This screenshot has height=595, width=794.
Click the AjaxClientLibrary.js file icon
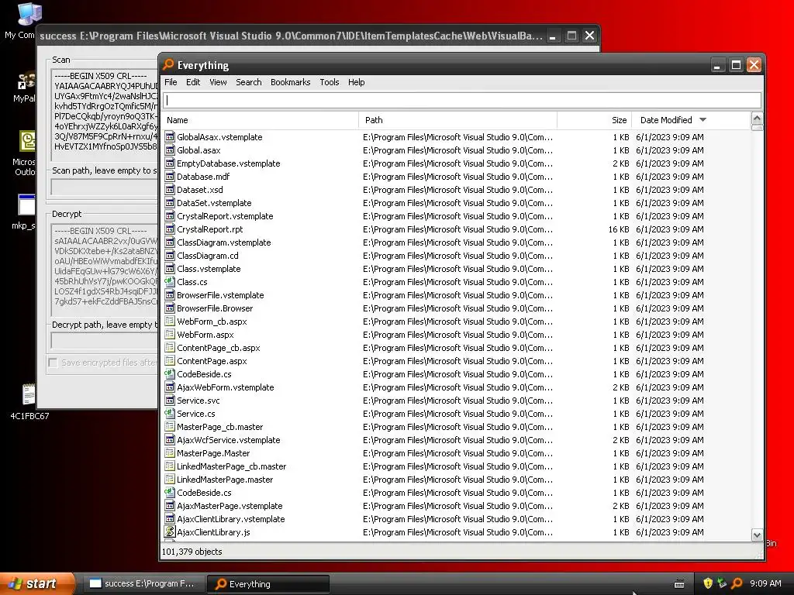[x=170, y=531]
